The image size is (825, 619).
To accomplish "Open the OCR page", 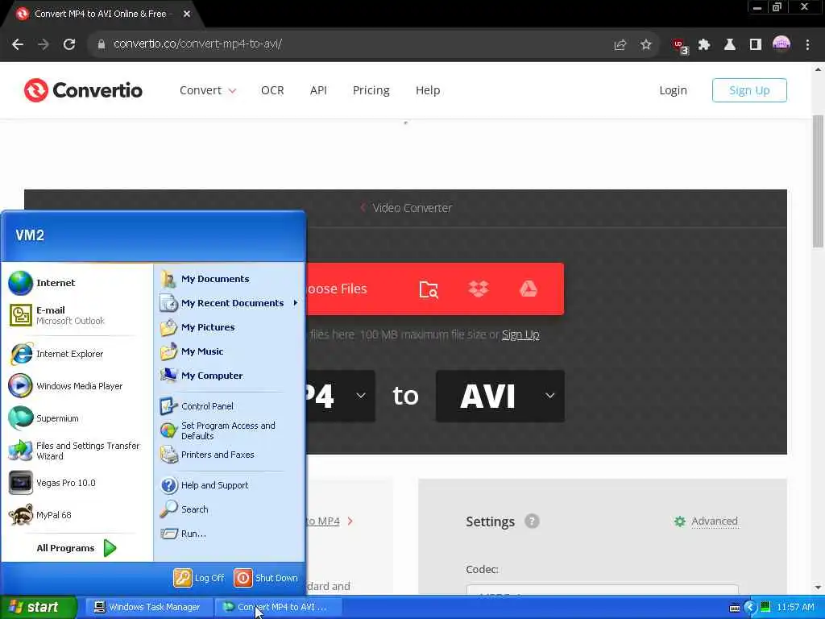I will [x=272, y=90].
